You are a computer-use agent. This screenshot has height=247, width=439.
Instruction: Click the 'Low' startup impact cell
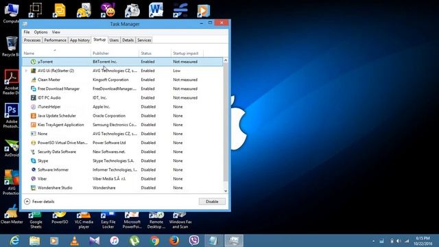177,71
